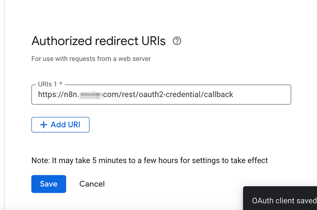The width and height of the screenshot is (317, 210).
Task: Cancel the redirect URI changes
Action: click(x=92, y=184)
